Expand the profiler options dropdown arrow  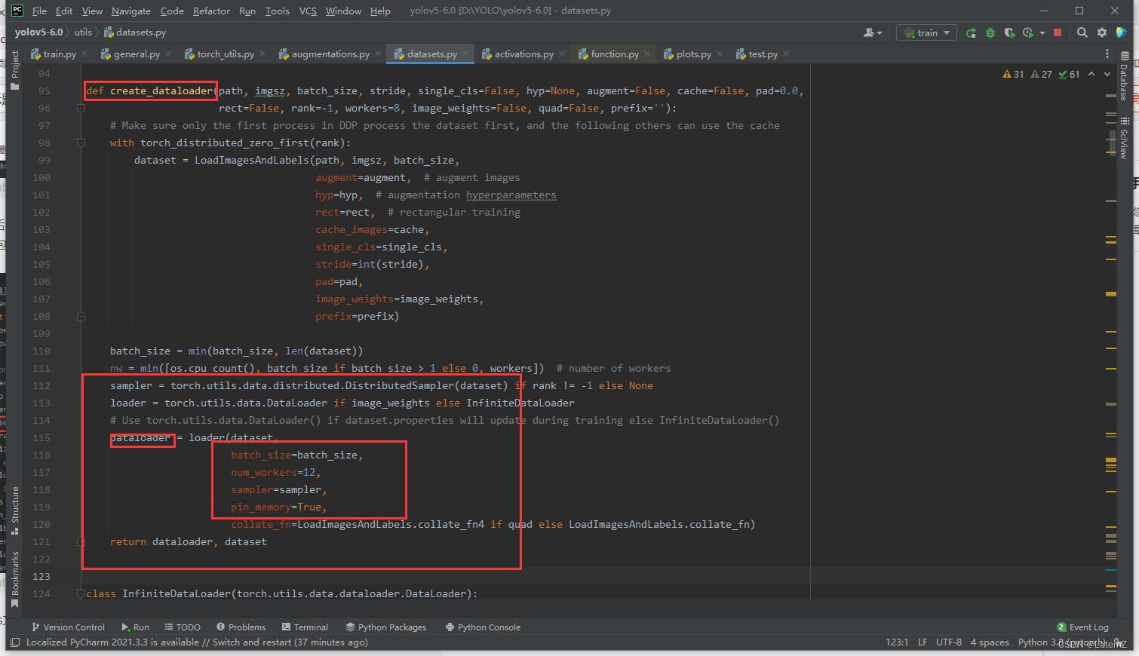pyautogui.click(x=1042, y=32)
